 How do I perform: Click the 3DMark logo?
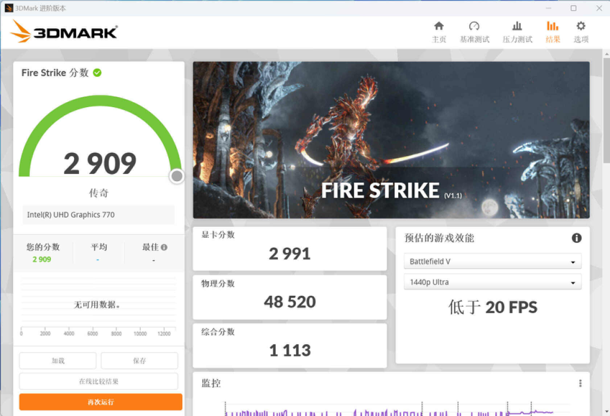click(x=64, y=32)
